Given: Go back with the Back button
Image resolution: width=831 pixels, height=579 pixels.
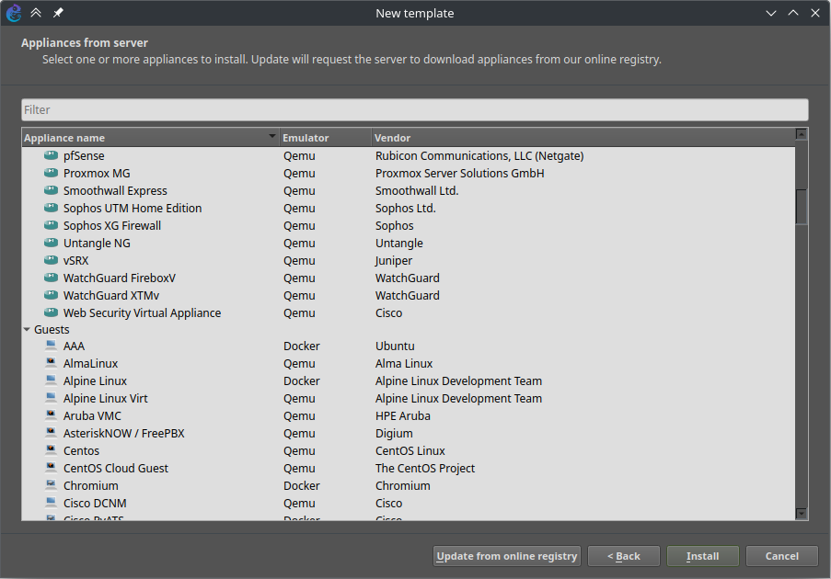Looking at the screenshot, I should 624,556.
